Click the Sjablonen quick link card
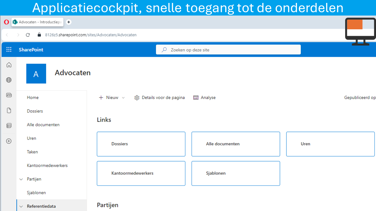This screenshot has width=376, height=211. click(x=236, y=173)
